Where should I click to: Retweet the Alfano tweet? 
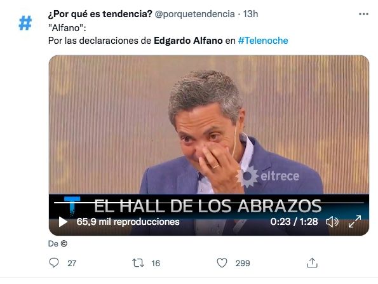(x=138, y=263)
